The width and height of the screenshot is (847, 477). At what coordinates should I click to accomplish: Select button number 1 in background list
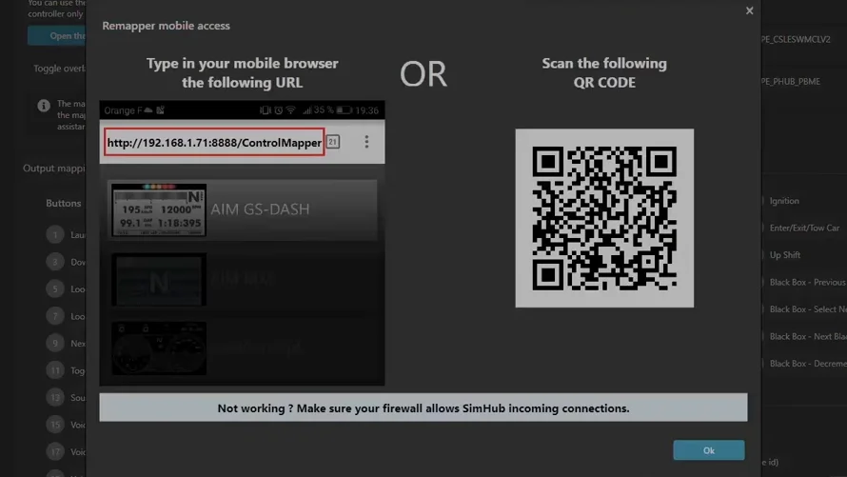[55, 234]
